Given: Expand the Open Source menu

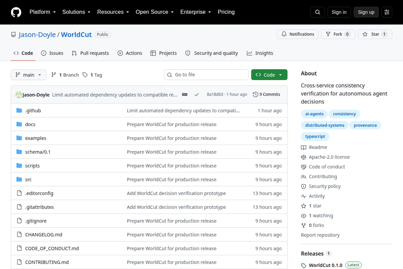Looking at the screenshot, I should click(x=154, y=12).
